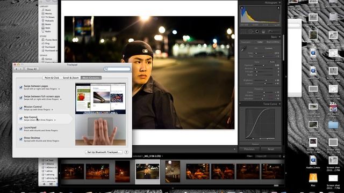Image resolution: width=344 pixels, height=193 pixels.
Task: Select the Spot Removal tool
Action: [x=250, y=32]
